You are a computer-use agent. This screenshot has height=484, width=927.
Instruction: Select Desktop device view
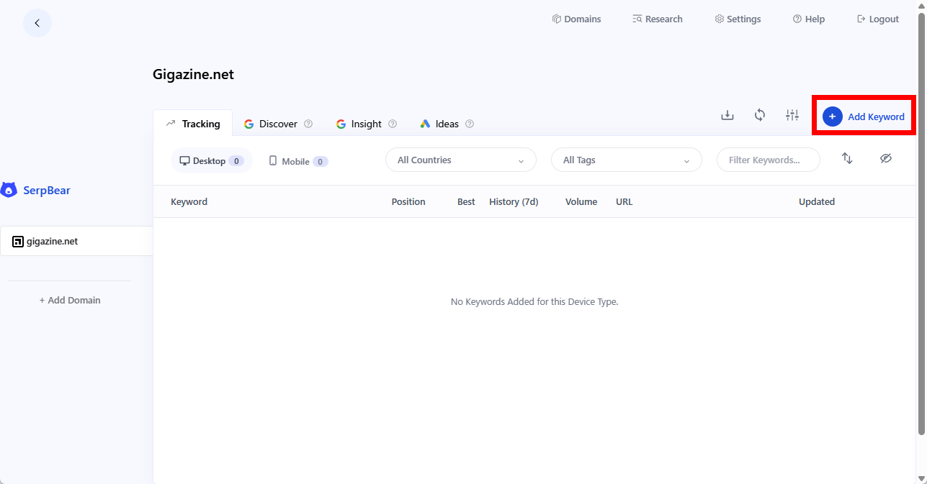[211, 161]
